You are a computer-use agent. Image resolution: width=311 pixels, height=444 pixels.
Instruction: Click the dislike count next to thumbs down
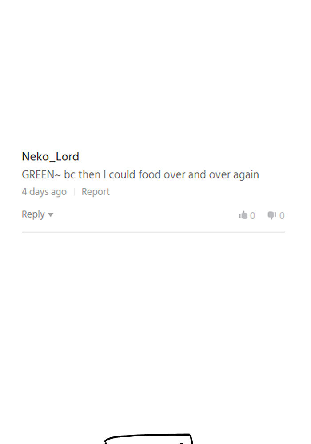tap(282, 216)
